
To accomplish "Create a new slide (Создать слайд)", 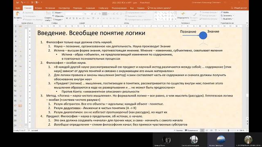I will (48, 16).
